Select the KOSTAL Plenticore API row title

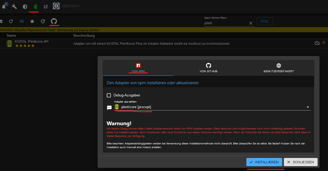click(x=32, y=42)
